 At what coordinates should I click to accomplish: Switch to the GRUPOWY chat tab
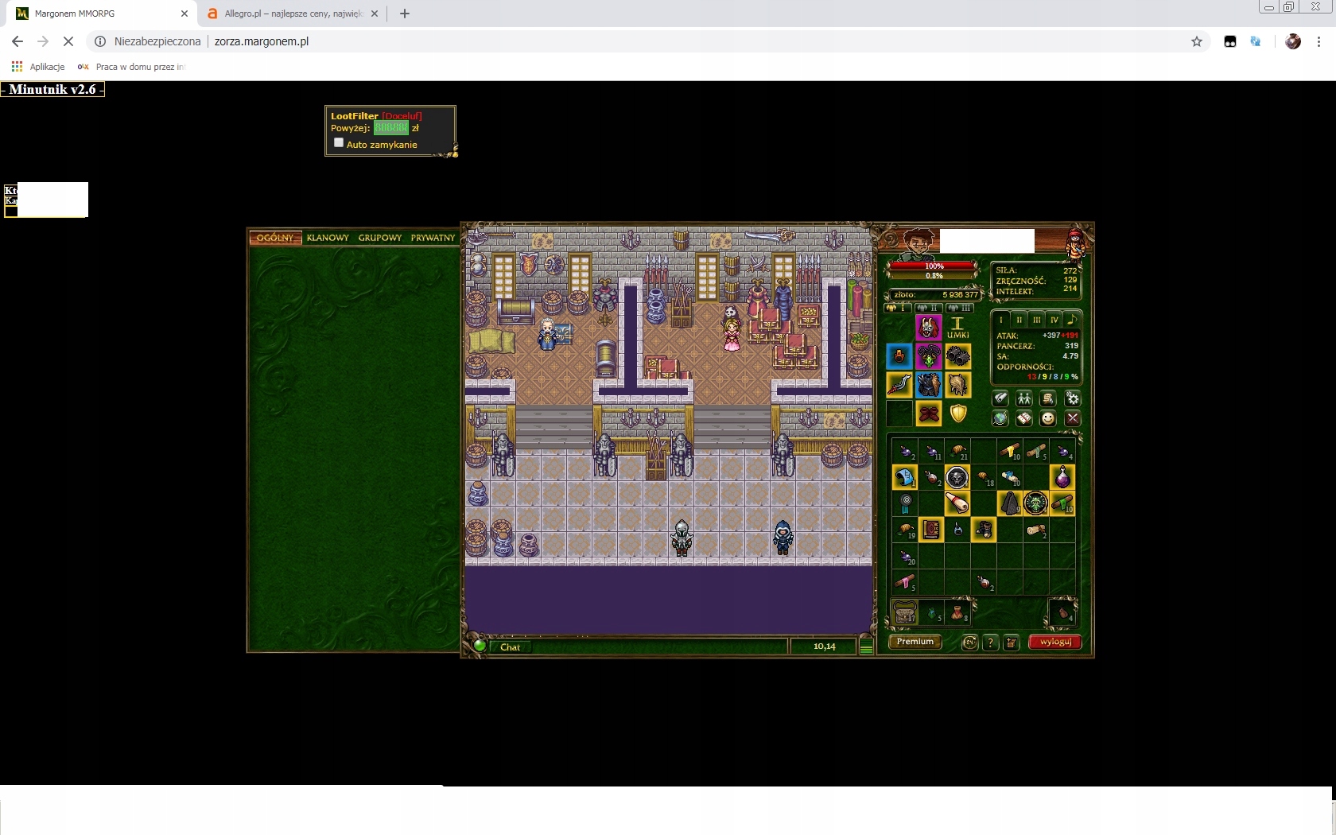tap(380, 238)
